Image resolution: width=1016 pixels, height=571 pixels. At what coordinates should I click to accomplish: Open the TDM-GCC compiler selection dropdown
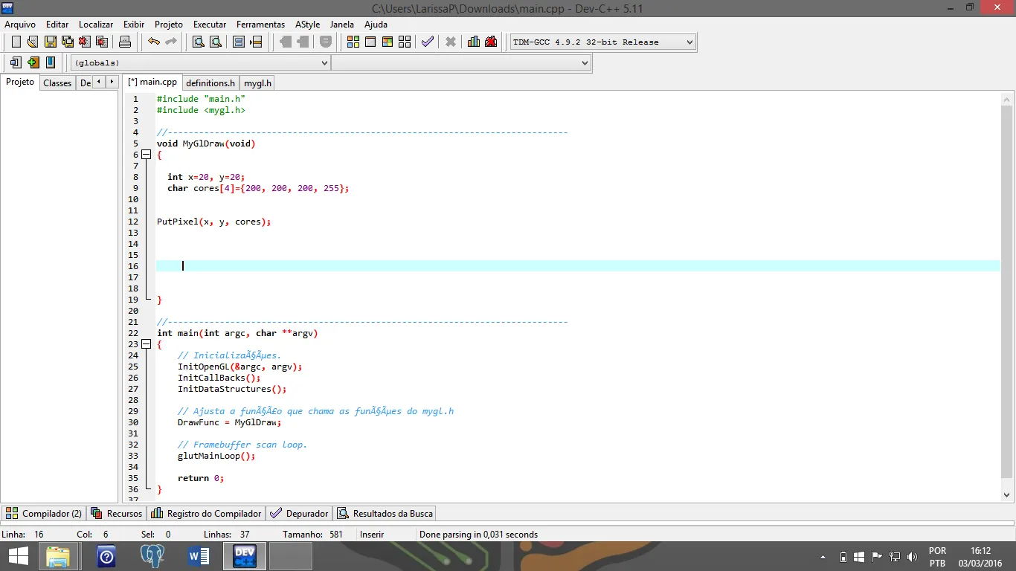tap(689, 42)
